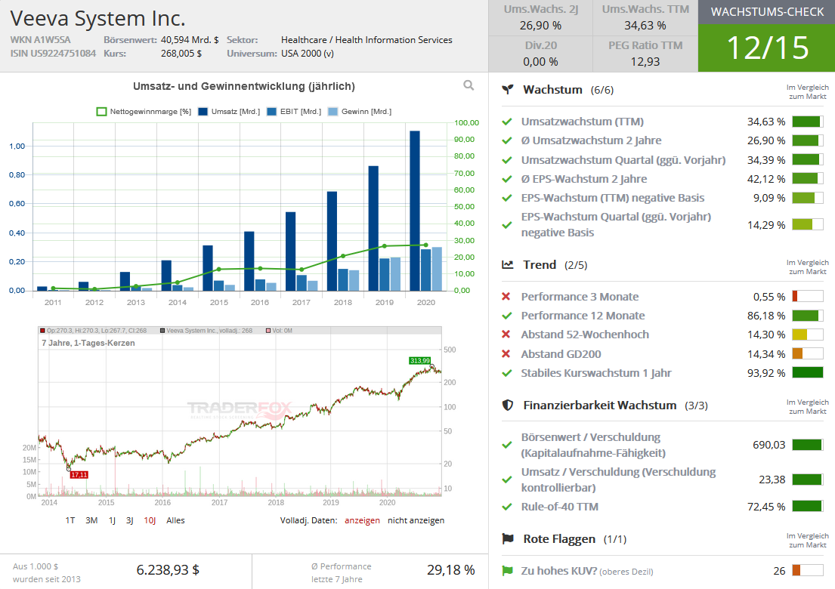This screenshot has height=589, width=835.
Task: Toggle the Nettogewinnmarge [%] legend entry
Action: pos(144,112)
